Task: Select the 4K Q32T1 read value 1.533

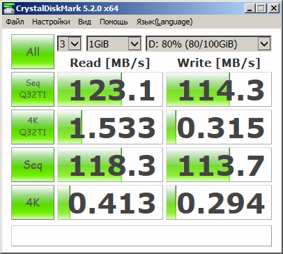Action: click(x=110, y=127)
